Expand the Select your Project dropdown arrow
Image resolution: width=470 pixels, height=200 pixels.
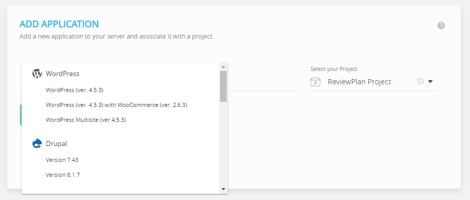[x=430, y=81]
